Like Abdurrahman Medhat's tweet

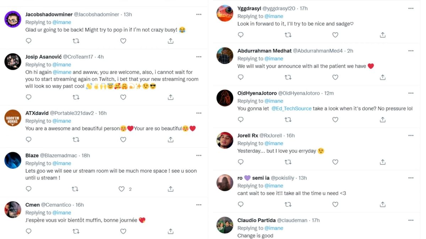pyautogui.click(x=335, y=77)
